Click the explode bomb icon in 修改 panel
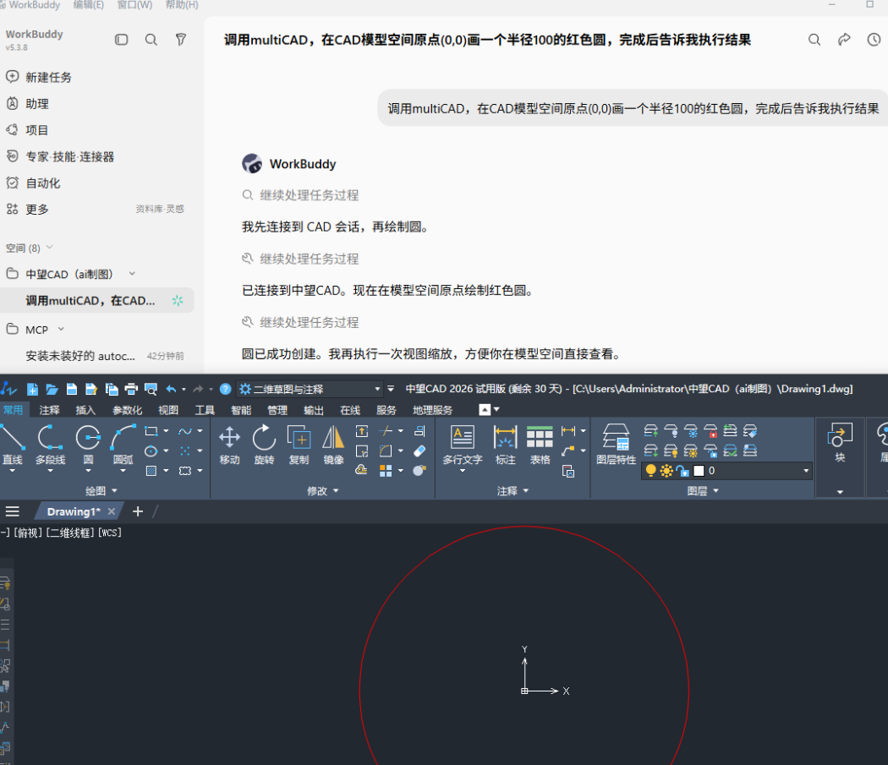 point(419,470)
